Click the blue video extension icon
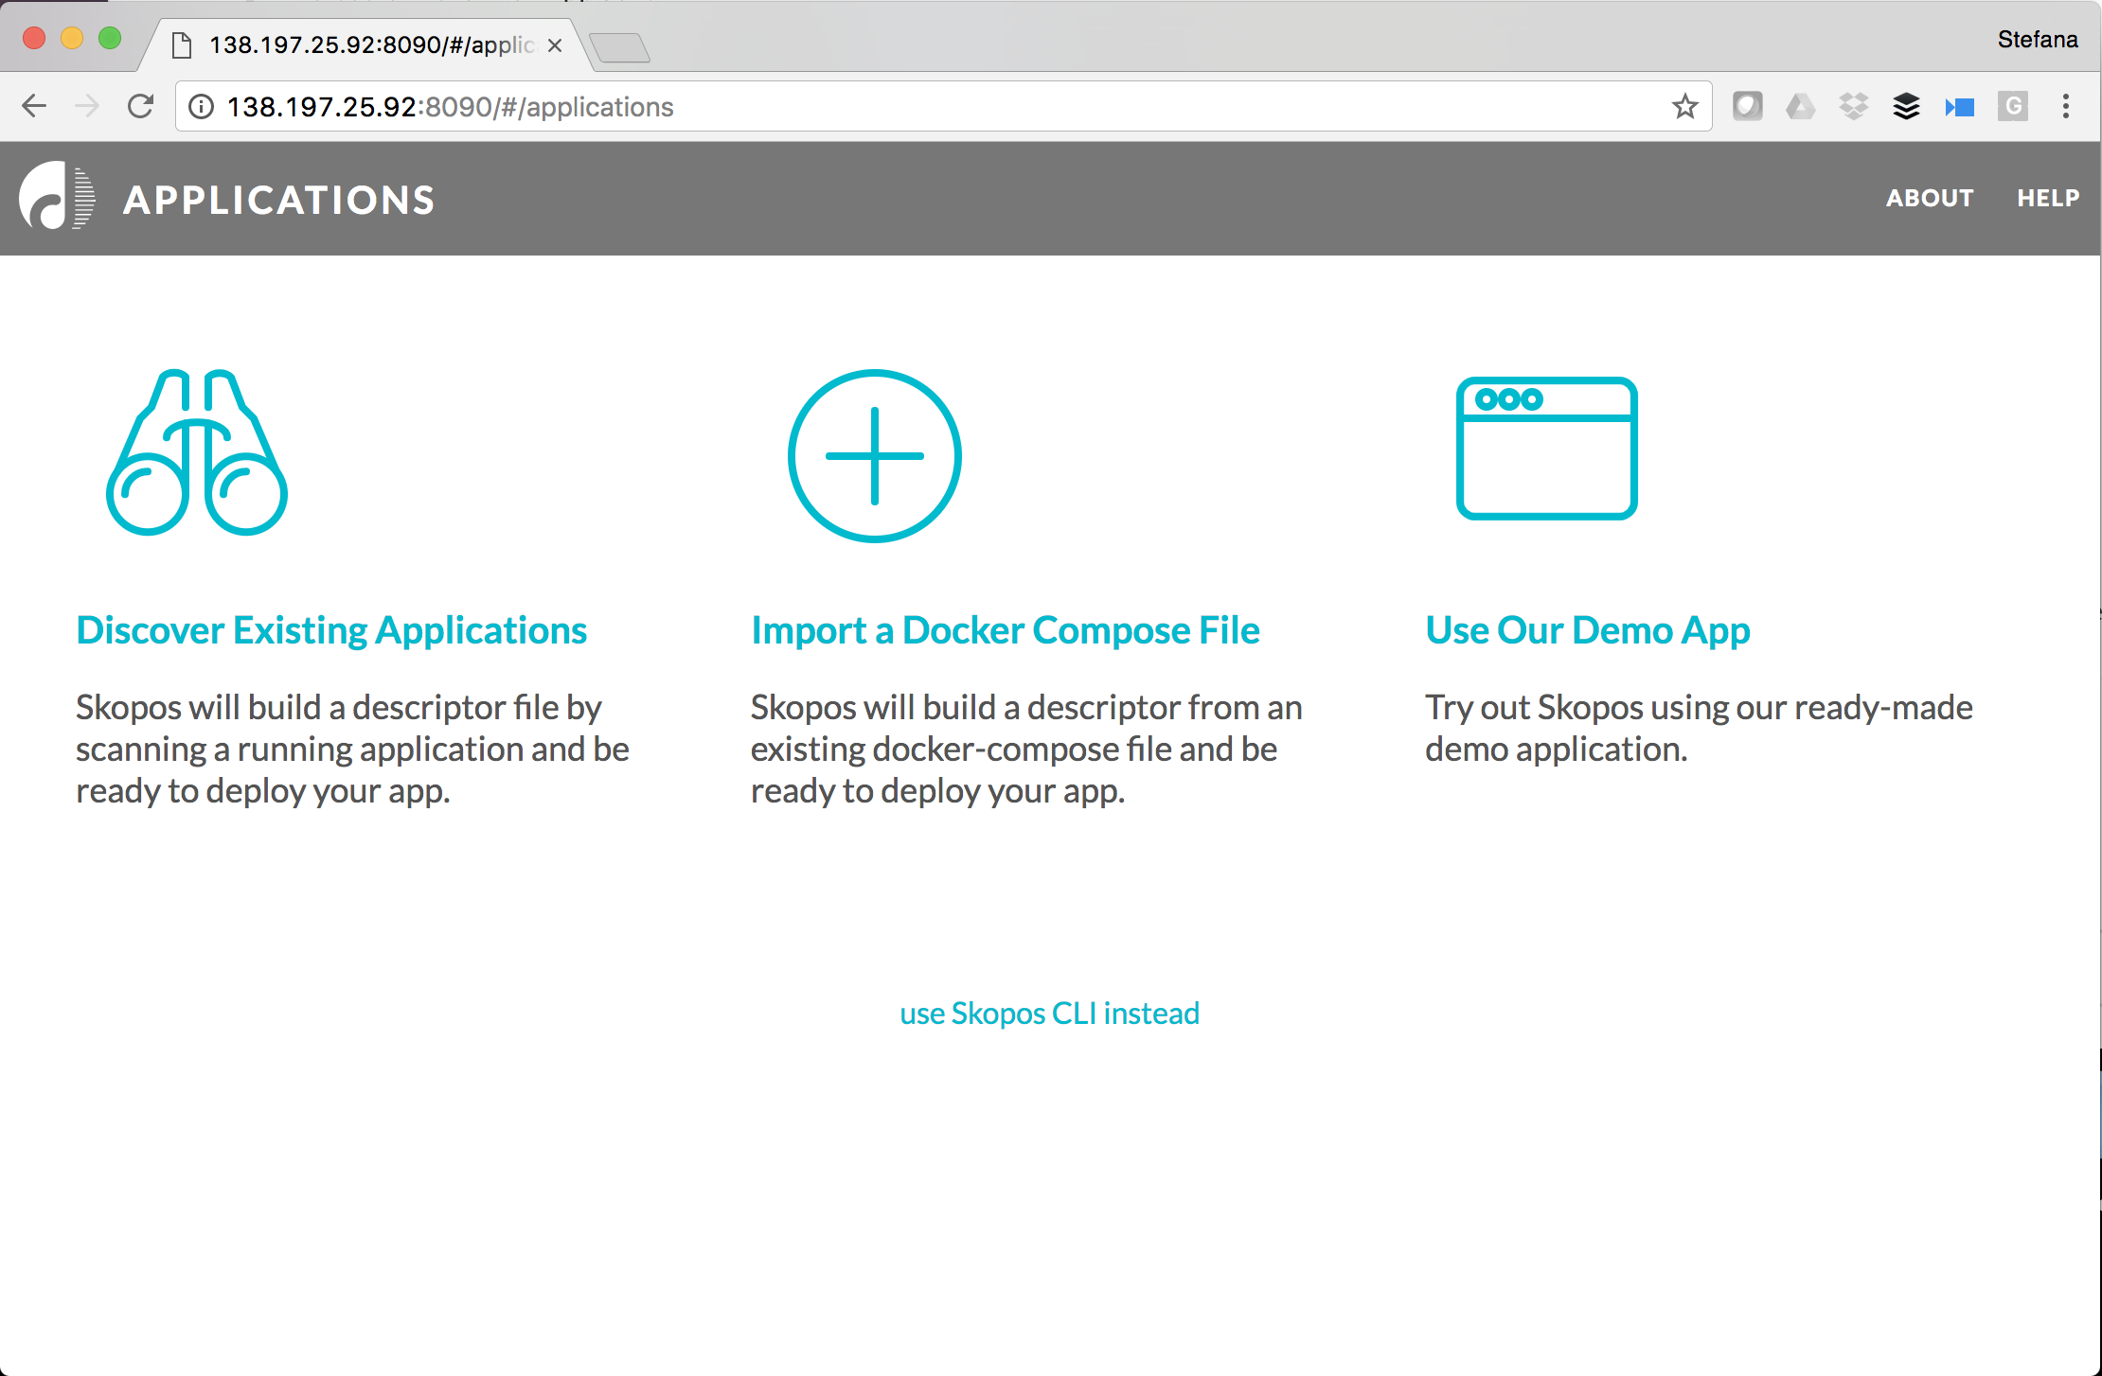This screenshot has width=2102, height=1376. (1959, 107)
